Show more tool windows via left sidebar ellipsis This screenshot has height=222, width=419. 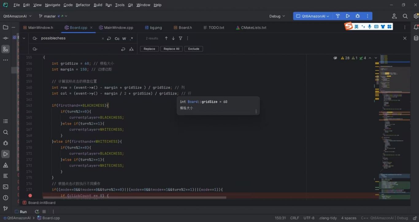point(6,60)
